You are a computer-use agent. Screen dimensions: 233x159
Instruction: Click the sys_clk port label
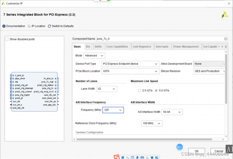coord(16,101)
